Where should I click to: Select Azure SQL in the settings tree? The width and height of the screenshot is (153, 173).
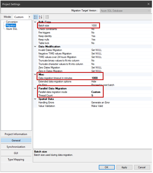click(x=11, y=29)
